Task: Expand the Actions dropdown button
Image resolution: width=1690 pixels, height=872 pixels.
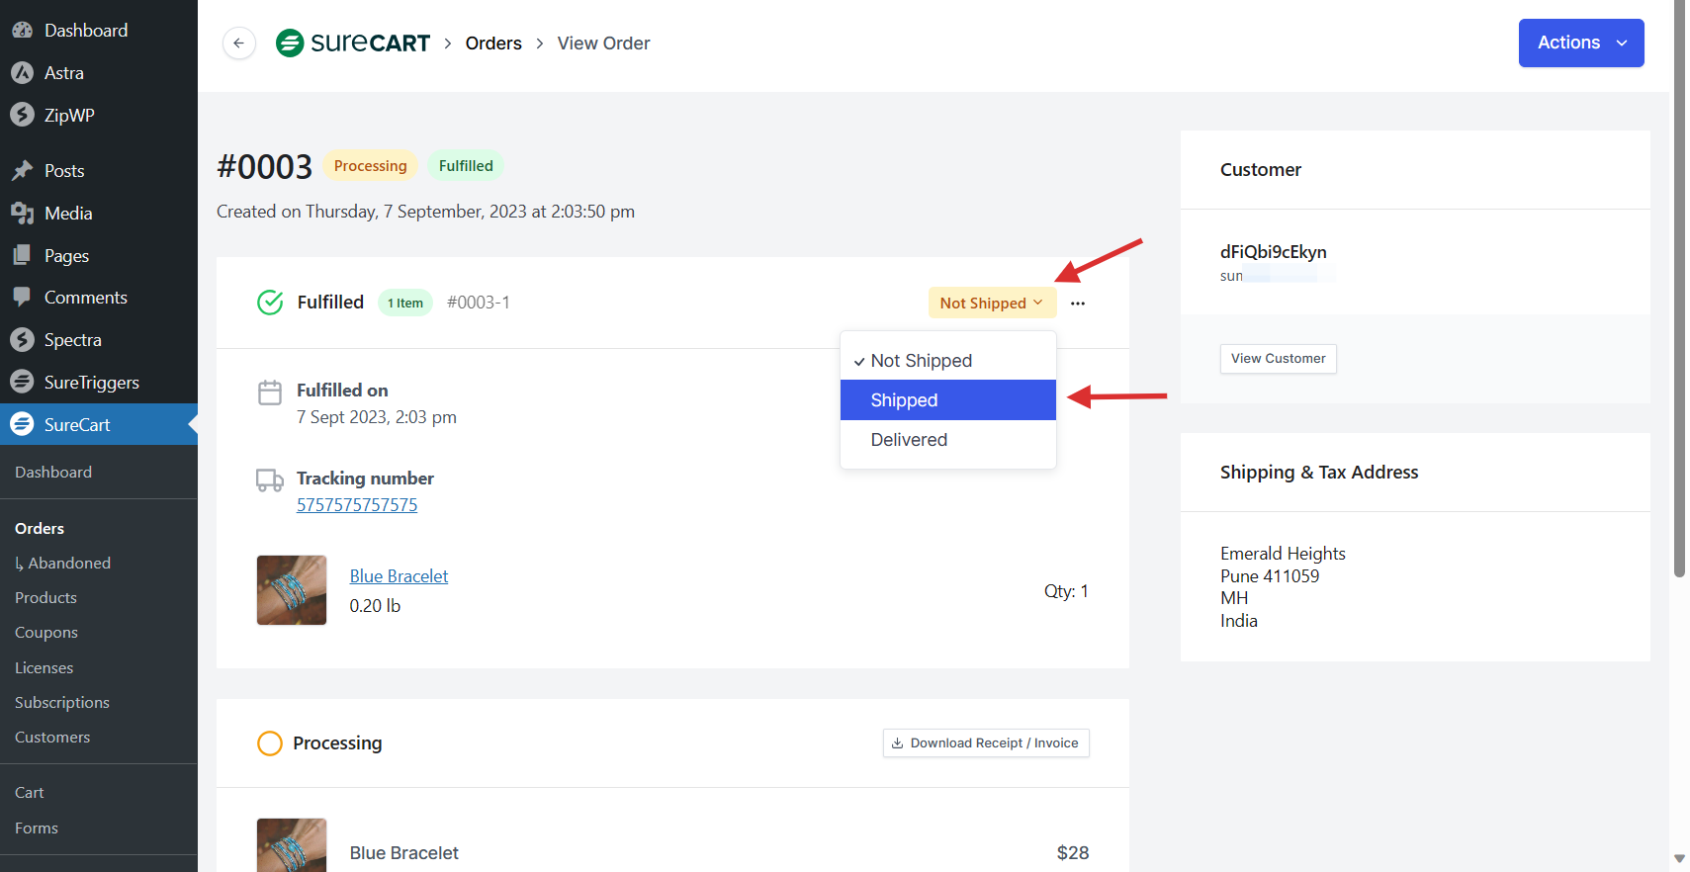Action: (x=1580, y=43)
